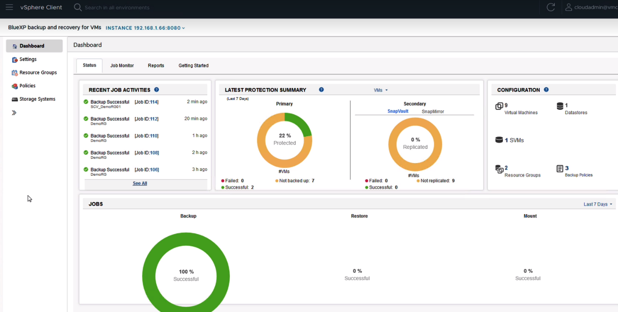Viewport: 618px width, 312px height.
Task: Open Storage Systems in the sidebar
Action: click(37, 99)
